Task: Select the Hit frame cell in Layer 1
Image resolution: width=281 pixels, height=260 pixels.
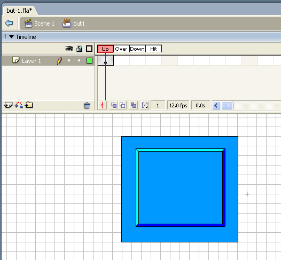Action: pos(153,60)
